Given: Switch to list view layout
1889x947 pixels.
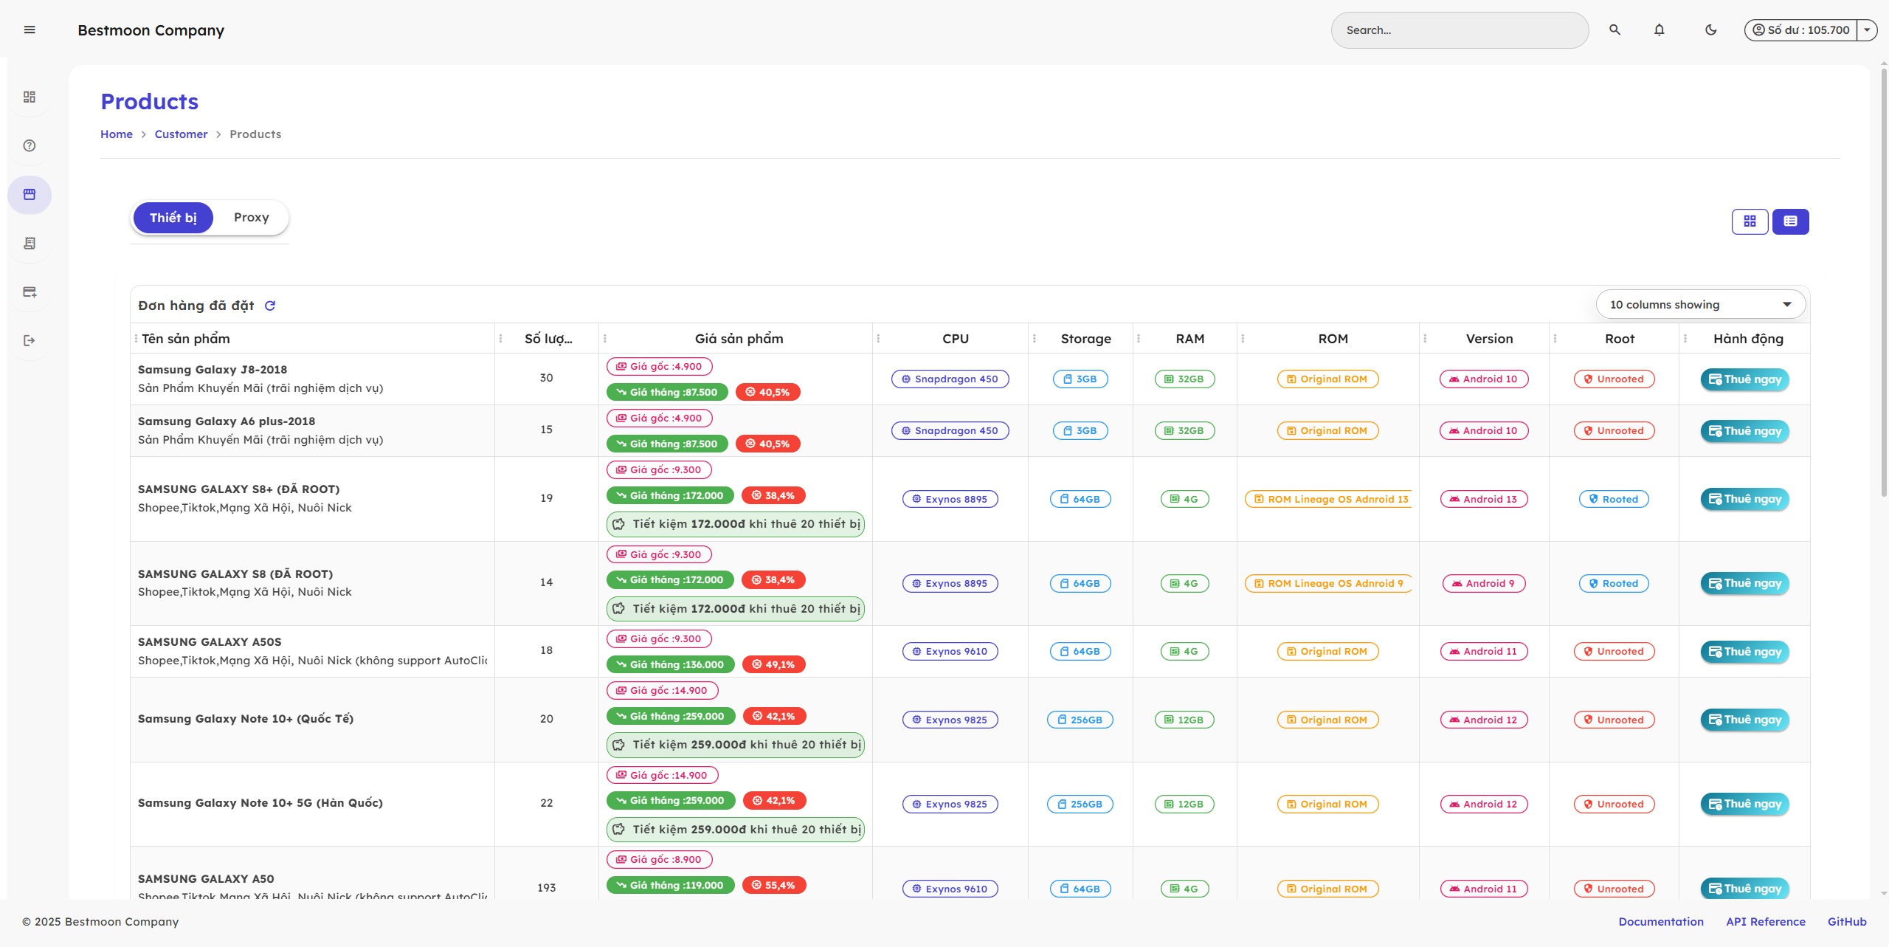Looking at the screenshot, I should [x=1790, y=221].
